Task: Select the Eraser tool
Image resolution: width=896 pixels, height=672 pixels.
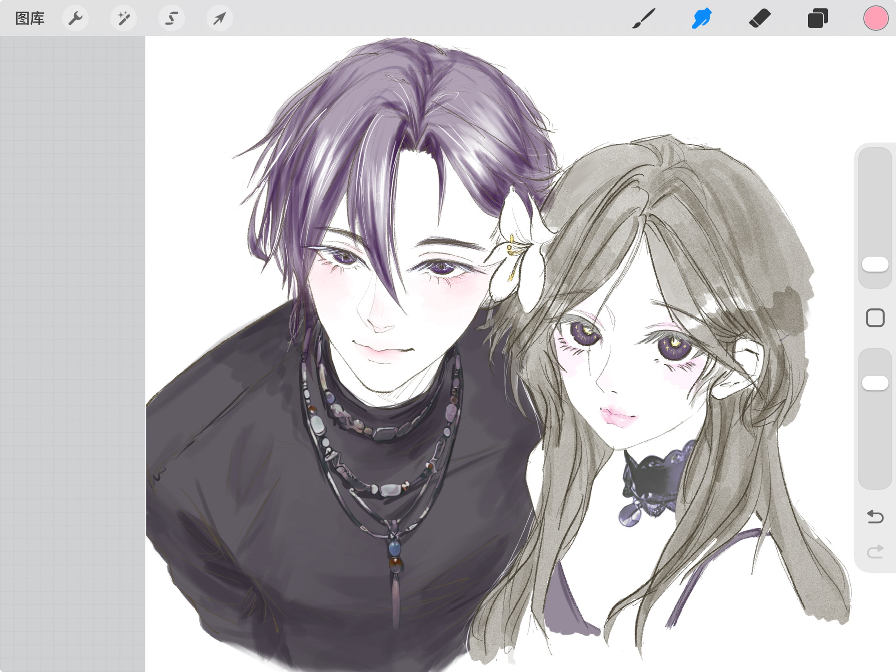Action: [759, 18]
